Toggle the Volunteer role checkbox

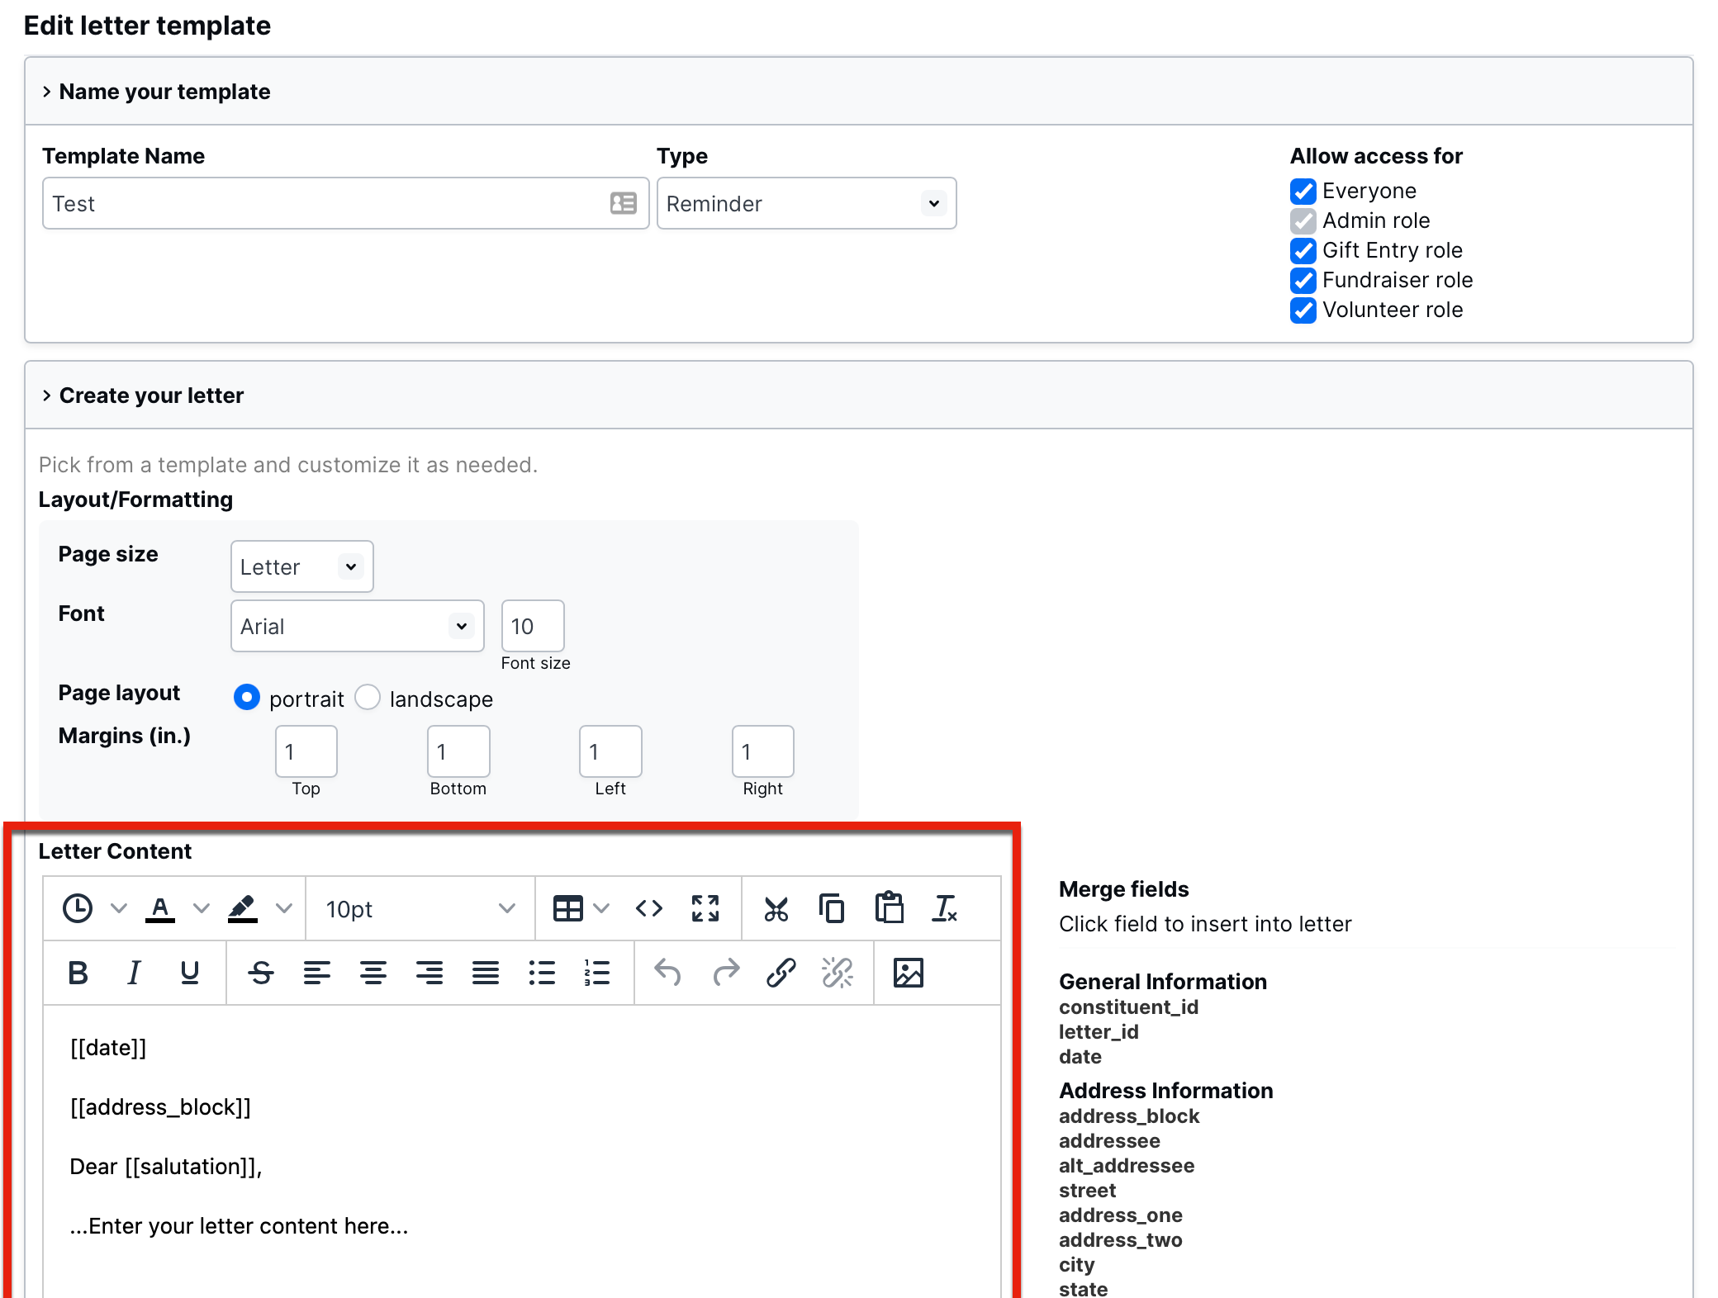pos(1303,310)
